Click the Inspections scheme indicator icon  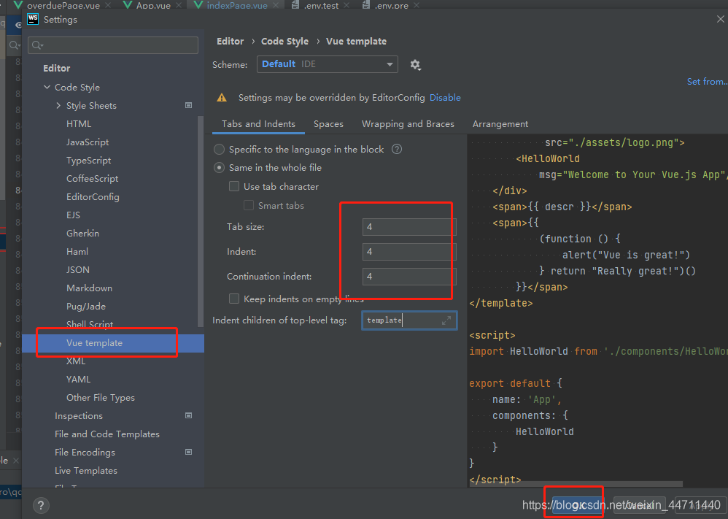tap(188, 415)
